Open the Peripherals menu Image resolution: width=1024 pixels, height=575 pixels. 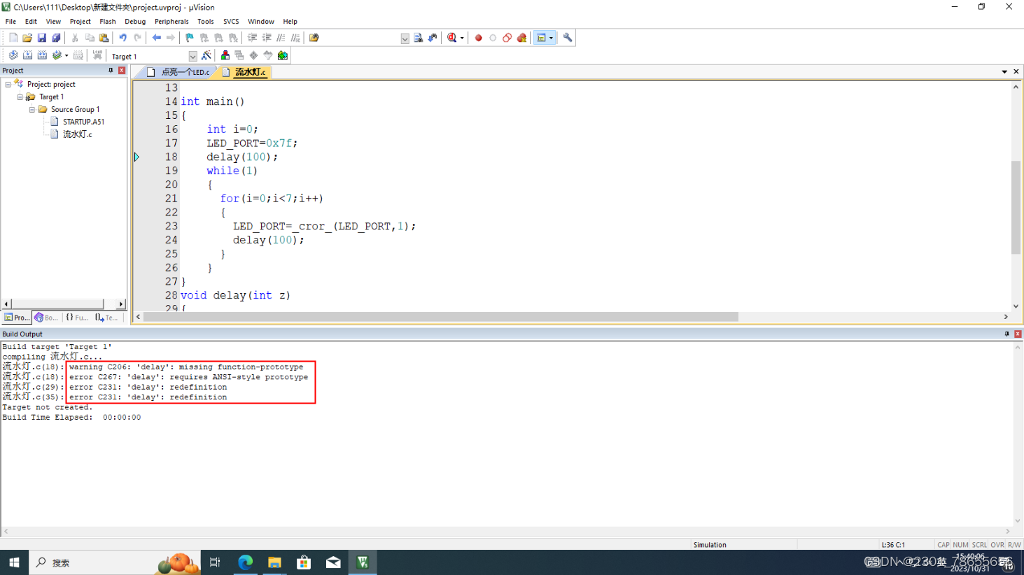click(x=171, y=21)
